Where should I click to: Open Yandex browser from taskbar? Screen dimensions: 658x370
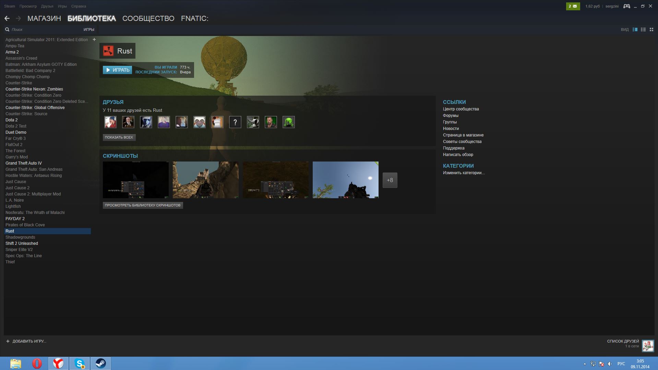click(58, 363)
